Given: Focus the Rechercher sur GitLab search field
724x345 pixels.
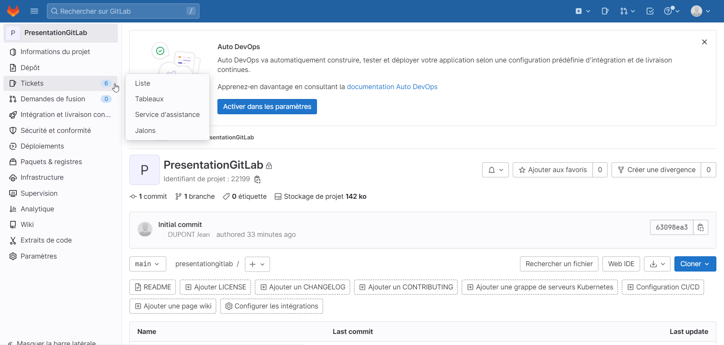Looking at the screenshot, I should point(123,11).
